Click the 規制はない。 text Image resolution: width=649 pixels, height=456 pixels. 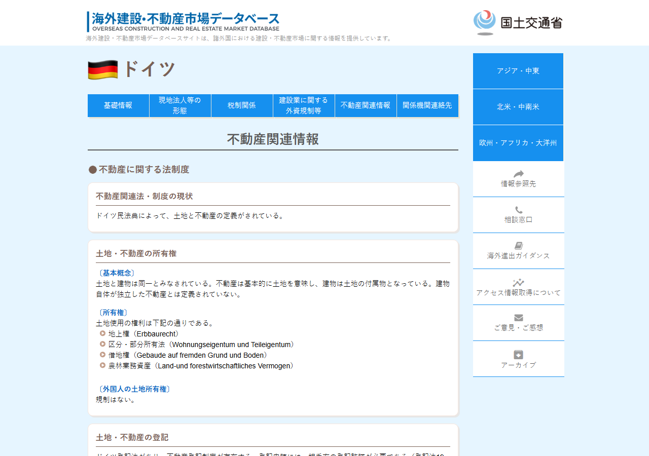pos(117,400)
